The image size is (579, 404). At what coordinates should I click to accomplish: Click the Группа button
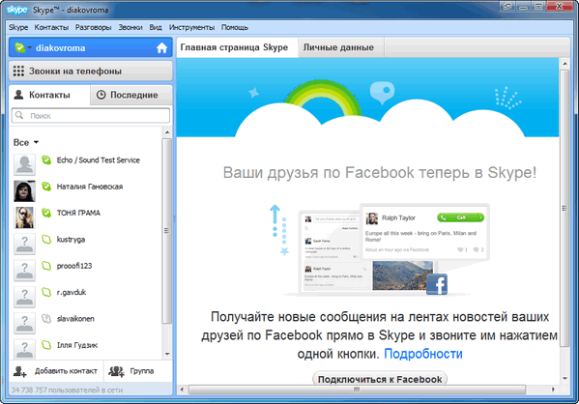tap(138, 371)
